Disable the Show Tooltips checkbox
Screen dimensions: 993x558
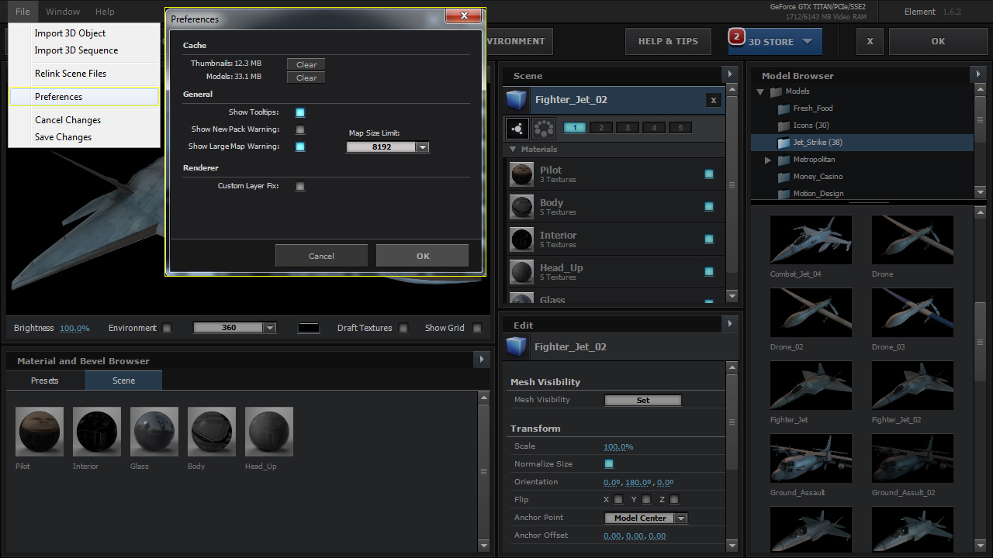tap(300, 112)
